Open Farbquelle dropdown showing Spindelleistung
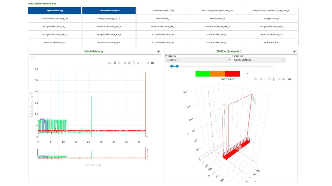The height and width of the screenshot is (186, 332). pos(259,60)
